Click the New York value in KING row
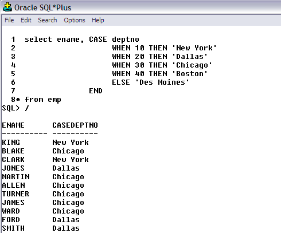The image size is (281, 233). [71, 143]
